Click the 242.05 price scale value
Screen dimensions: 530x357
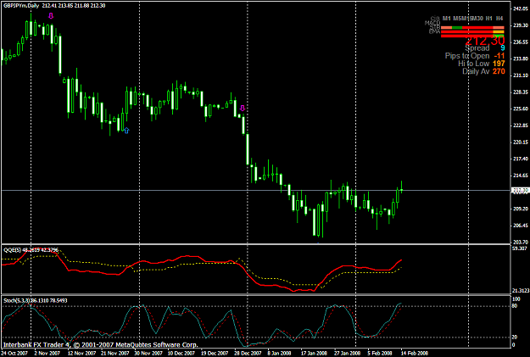(x=521, y=8)
